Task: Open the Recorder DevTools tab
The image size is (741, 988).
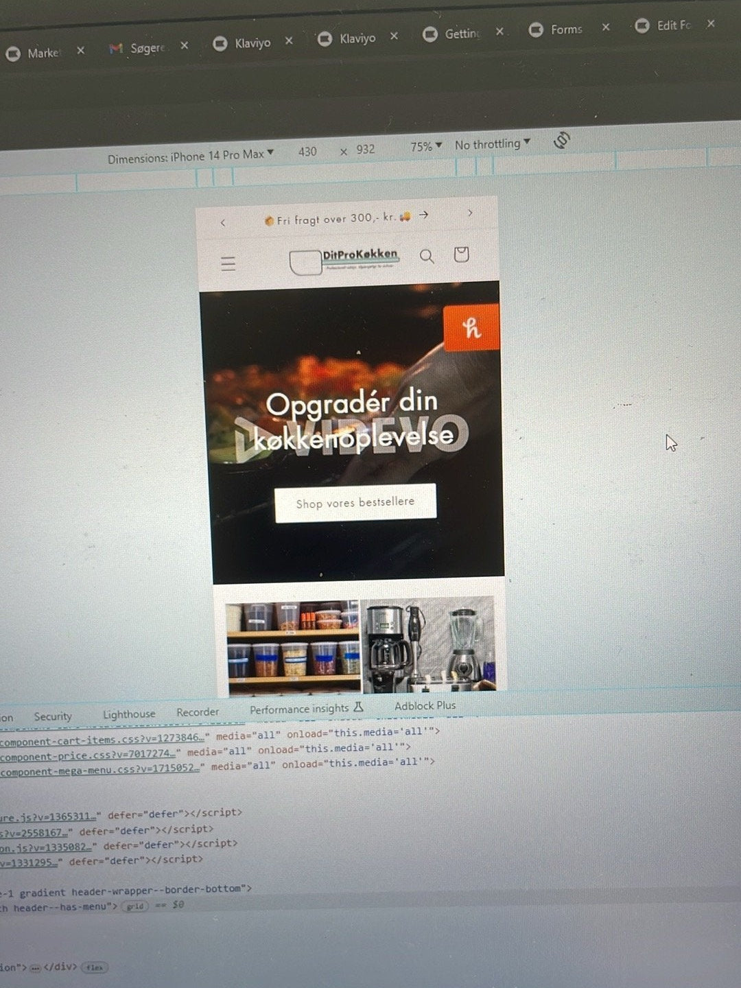Action: point(198,711)
